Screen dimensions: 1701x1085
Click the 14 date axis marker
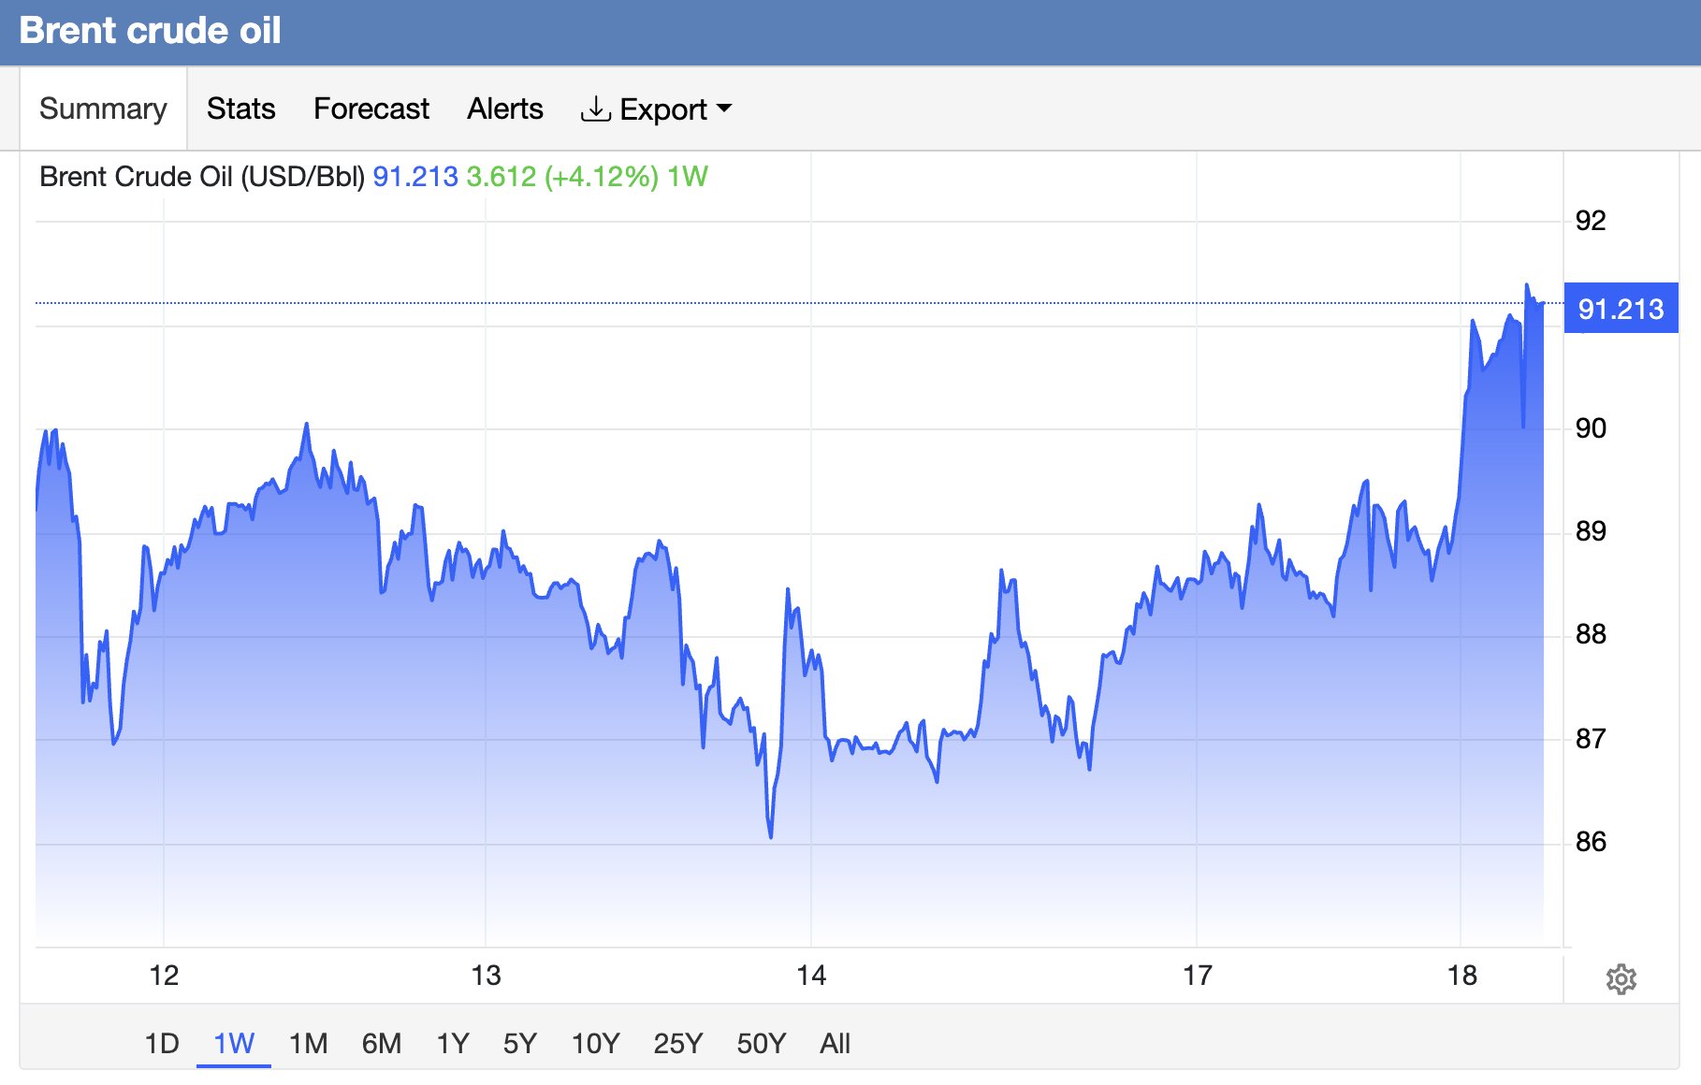(x=811, y=976)
